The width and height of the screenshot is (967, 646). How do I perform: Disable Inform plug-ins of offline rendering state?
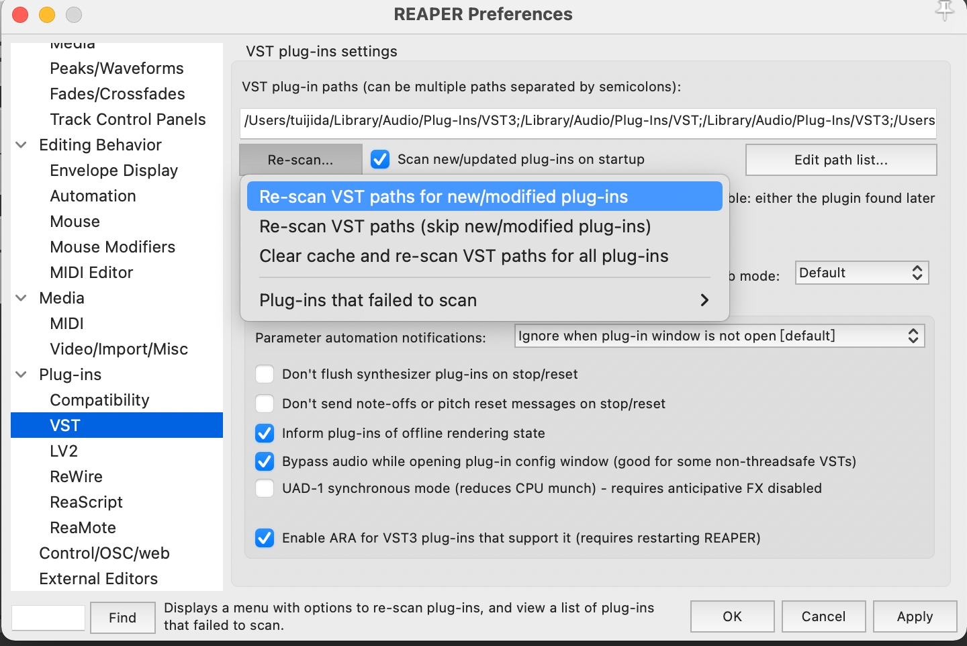point(265,433)
